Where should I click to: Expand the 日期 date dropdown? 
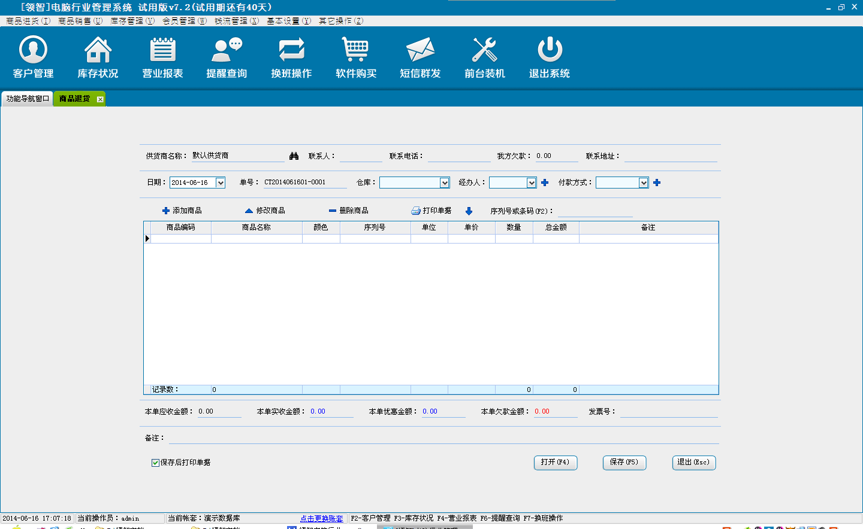point(220,183)
